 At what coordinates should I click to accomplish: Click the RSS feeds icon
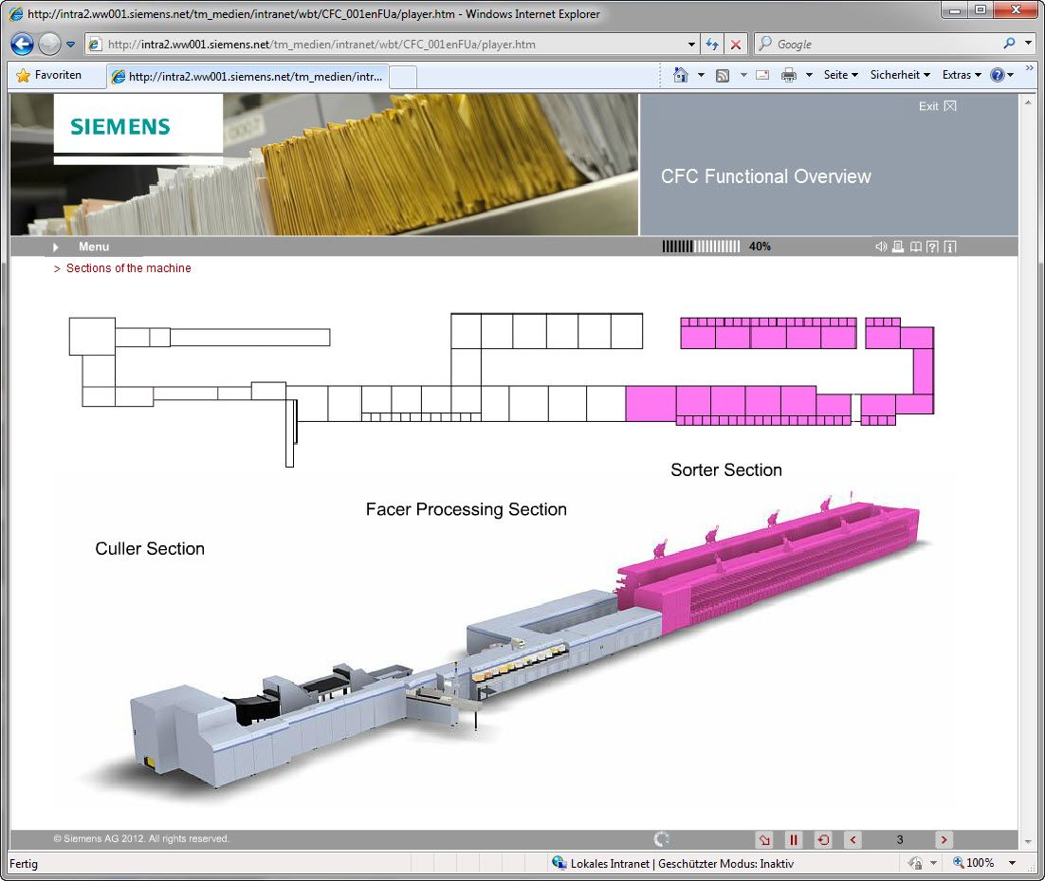point(723,75)
